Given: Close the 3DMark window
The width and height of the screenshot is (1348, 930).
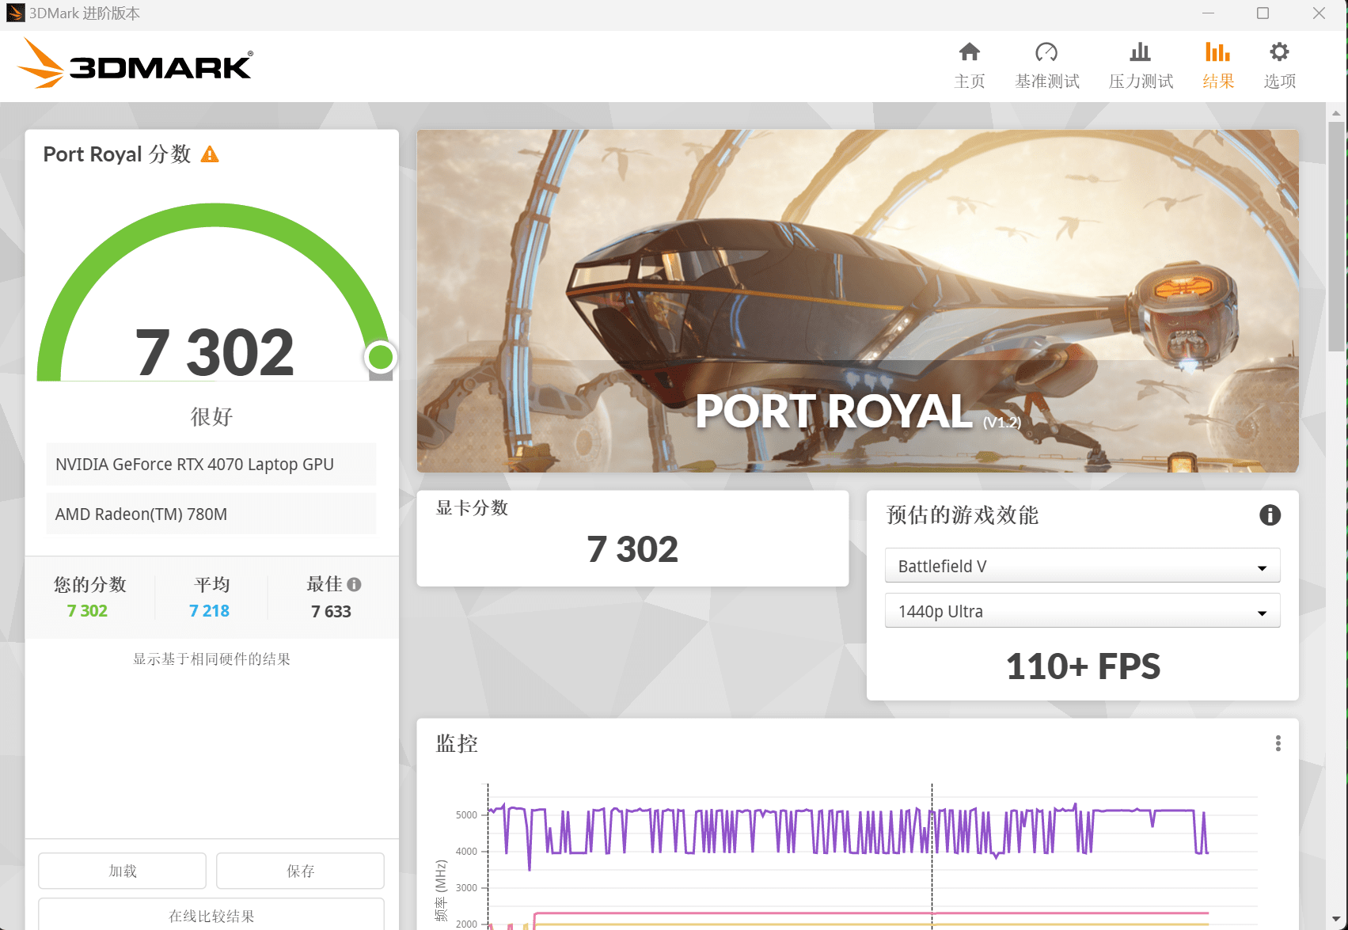Looking at the screenshot, I should (x=1319, y=13).
